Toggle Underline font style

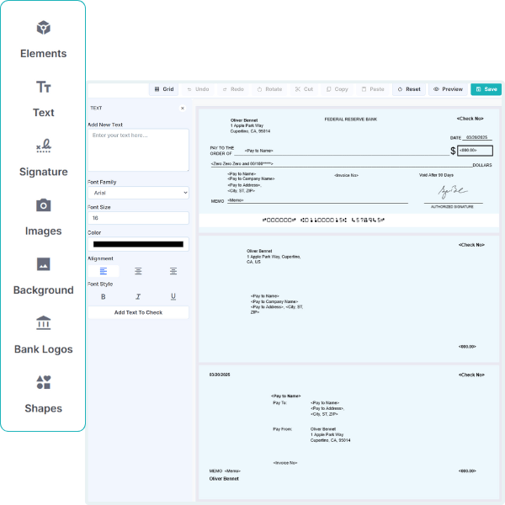pos(173,296)
